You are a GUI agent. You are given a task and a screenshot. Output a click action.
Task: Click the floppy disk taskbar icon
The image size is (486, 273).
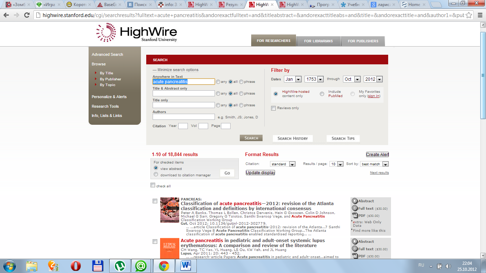tap(97, 266)
